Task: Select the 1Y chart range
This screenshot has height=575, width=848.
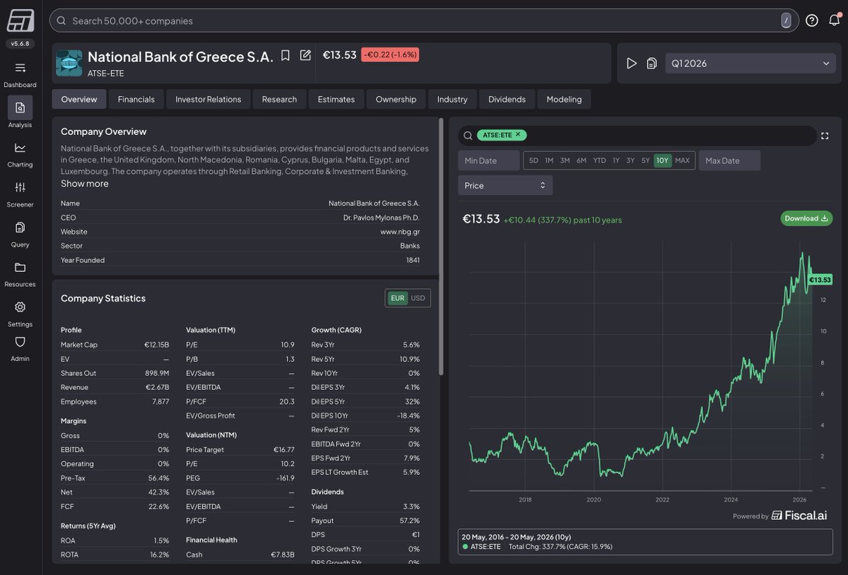Action: 616,160
